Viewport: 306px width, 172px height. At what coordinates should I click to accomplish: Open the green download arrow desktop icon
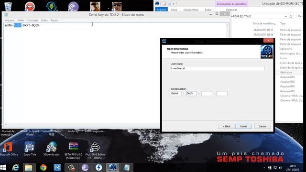[52, 6]
